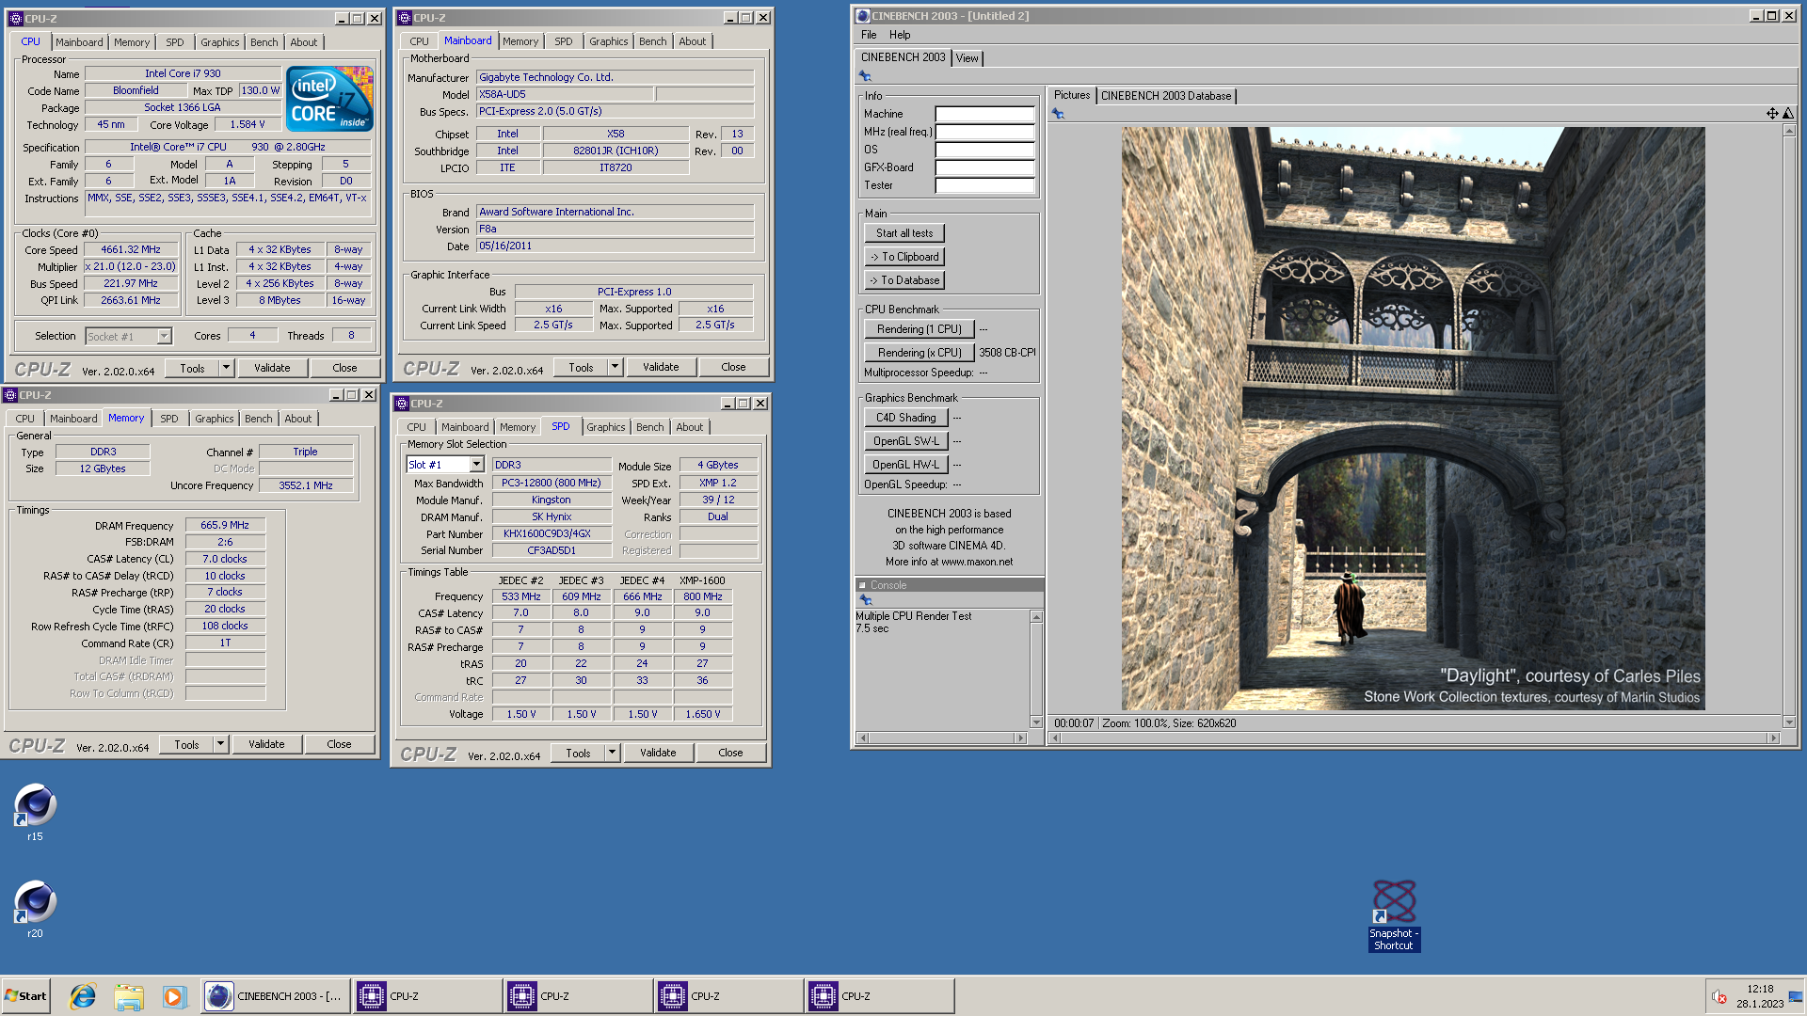
Task: Click the C4D Shading button
Action: pyautogui.click(x=905, y=418)
